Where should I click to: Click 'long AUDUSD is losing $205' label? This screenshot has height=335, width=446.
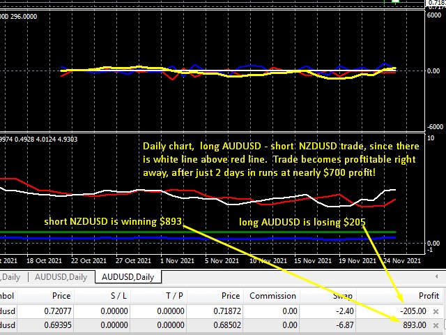coord(302,222)
